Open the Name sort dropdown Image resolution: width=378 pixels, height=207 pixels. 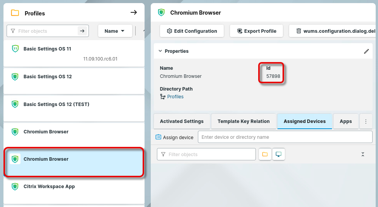pyautogui.click(x=115, y=31)
